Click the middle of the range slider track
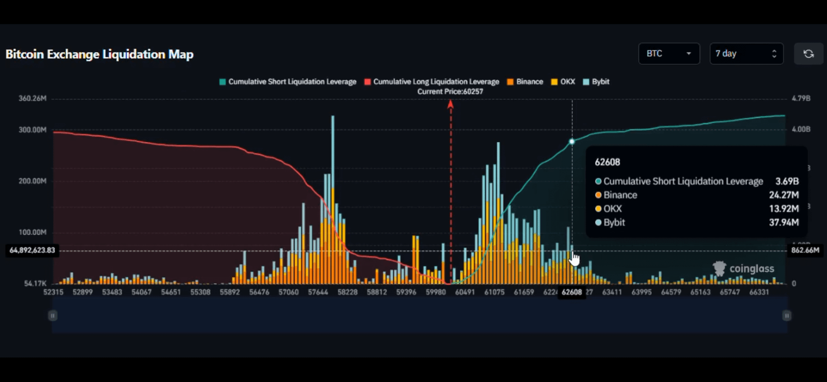Image resolution: width=827 pixels, height=382 pixels. [x=420, y=316]
